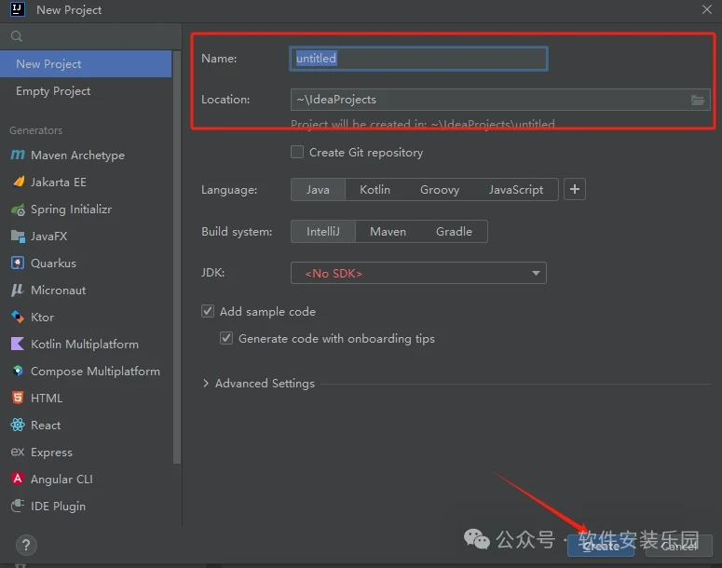Click the Kotlin Multiplatform icon

[x=18, y=345]
